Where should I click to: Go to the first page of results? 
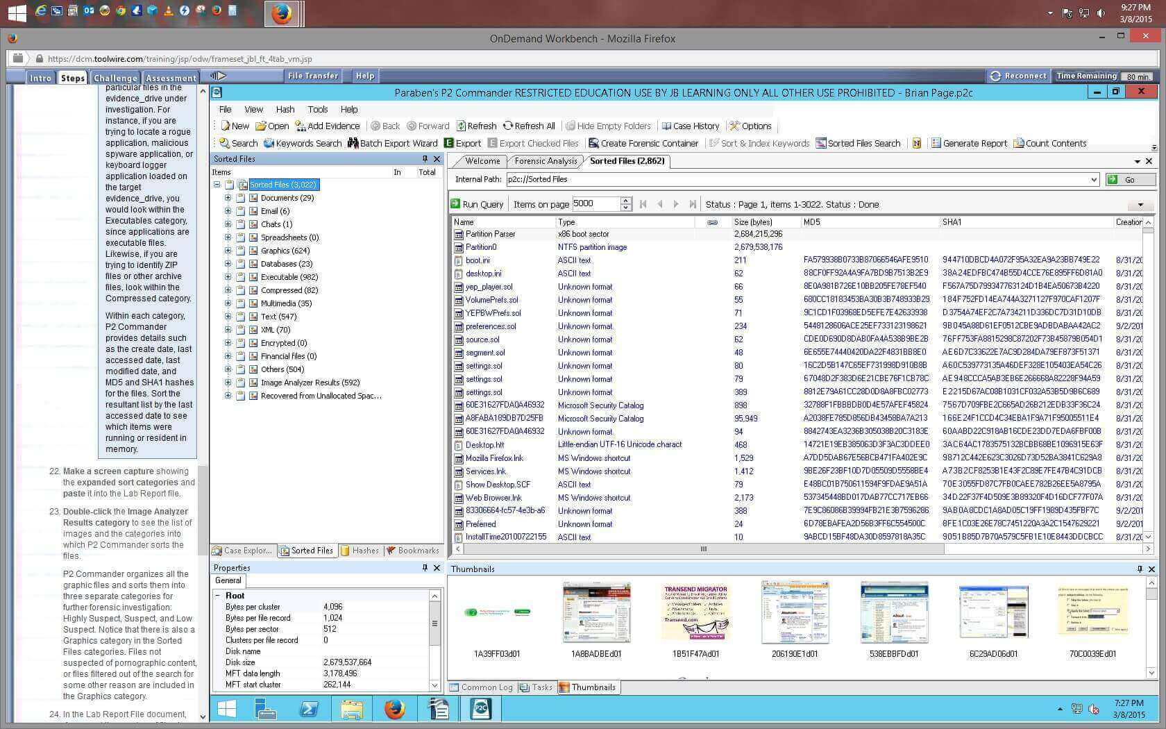(643, 204)
